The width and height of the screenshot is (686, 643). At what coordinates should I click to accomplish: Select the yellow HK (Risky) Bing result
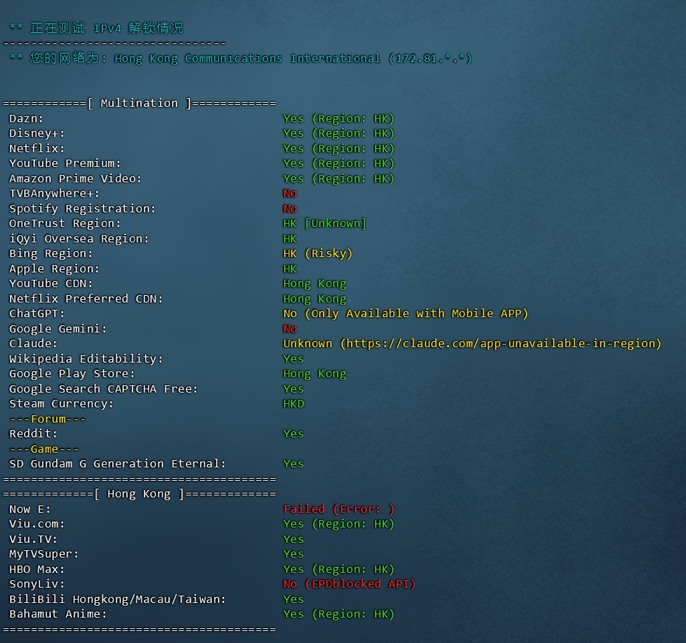coord(318,254)
